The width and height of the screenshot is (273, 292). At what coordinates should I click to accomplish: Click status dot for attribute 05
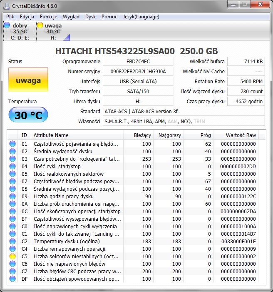pyautogui.click(x=12, y=174)
